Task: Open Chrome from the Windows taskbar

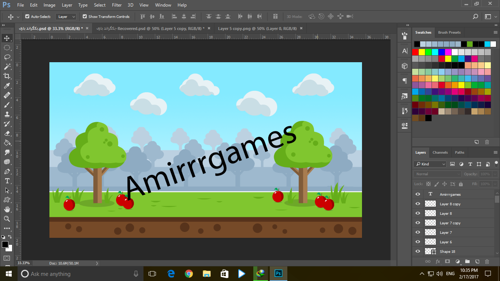Action: (x=189, y=274)
